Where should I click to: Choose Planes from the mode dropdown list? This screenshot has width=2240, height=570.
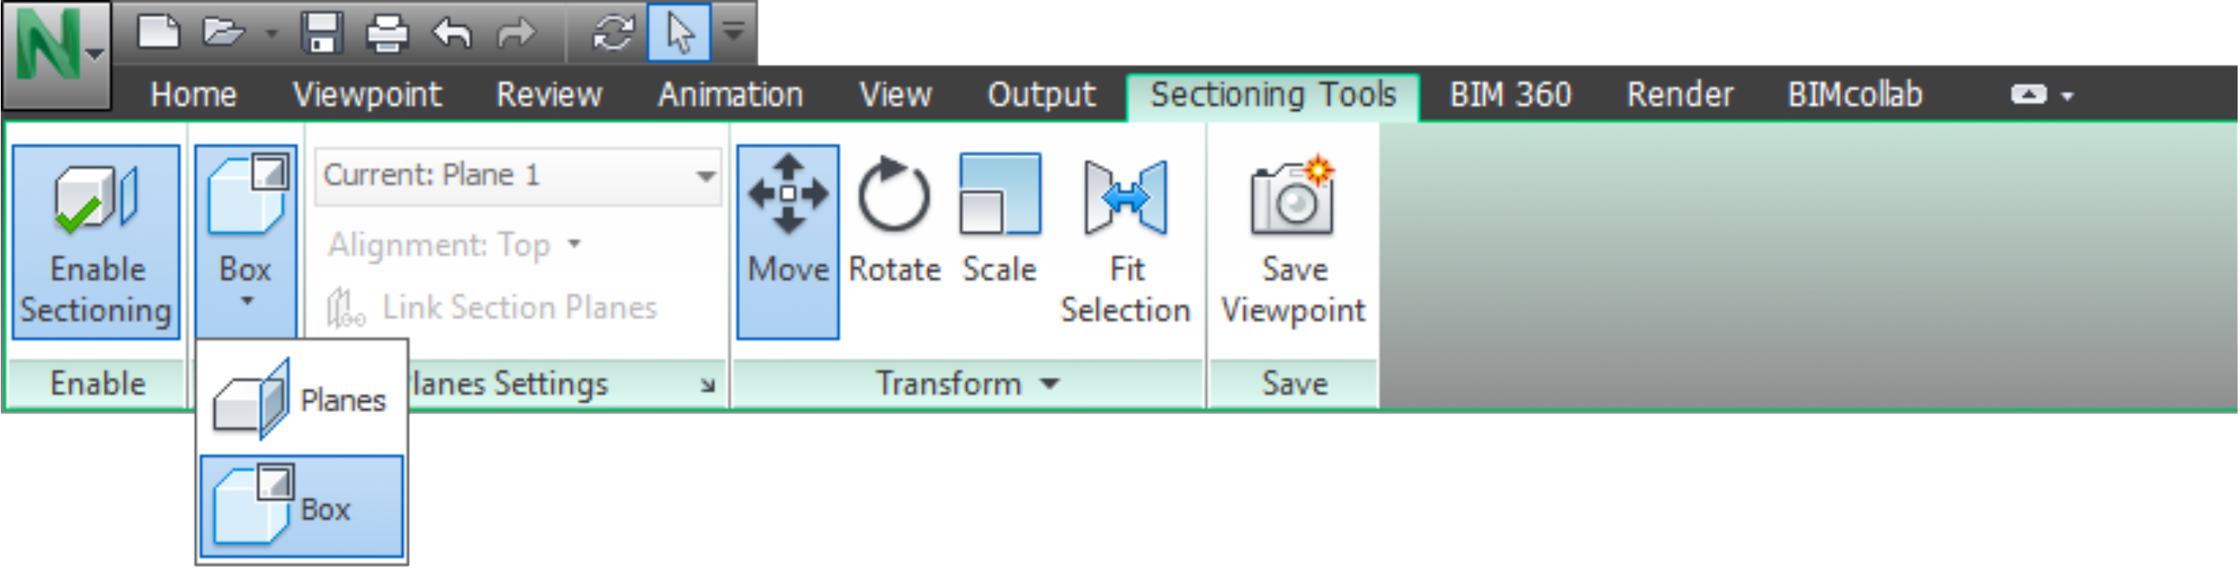(302, 400)
